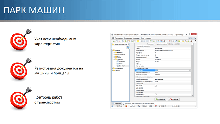Click the calendar icon in status bar
The width and height of the screenshot is (220, 124).
pyautogui.click(x=156, y=106)
